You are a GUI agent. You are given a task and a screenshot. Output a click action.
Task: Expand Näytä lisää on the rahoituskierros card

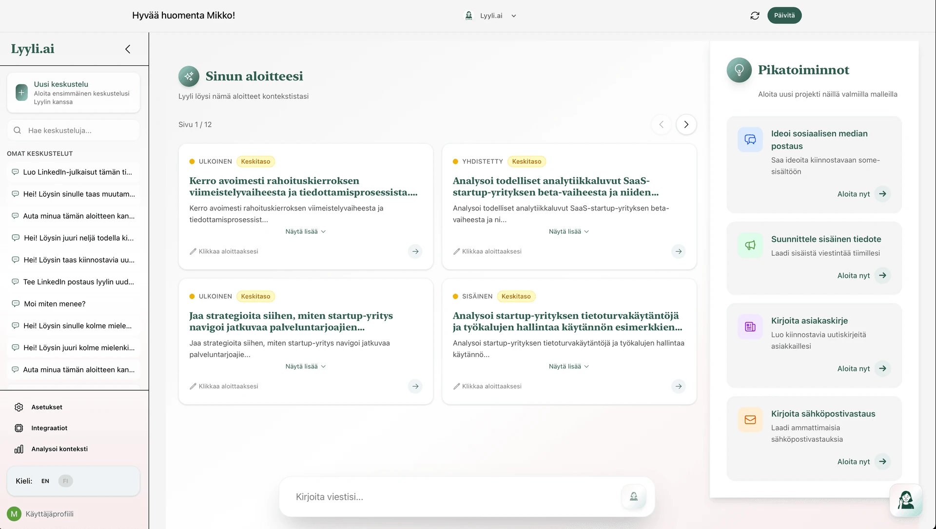pos(305,231)
